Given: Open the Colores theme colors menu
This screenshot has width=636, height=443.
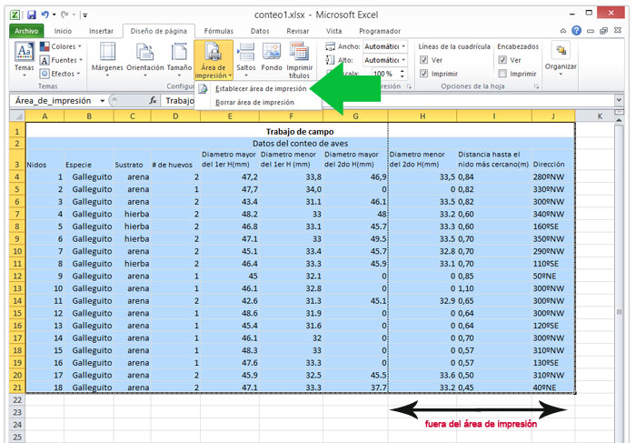Looking at the screenshot, I should (x=61, y=46).
